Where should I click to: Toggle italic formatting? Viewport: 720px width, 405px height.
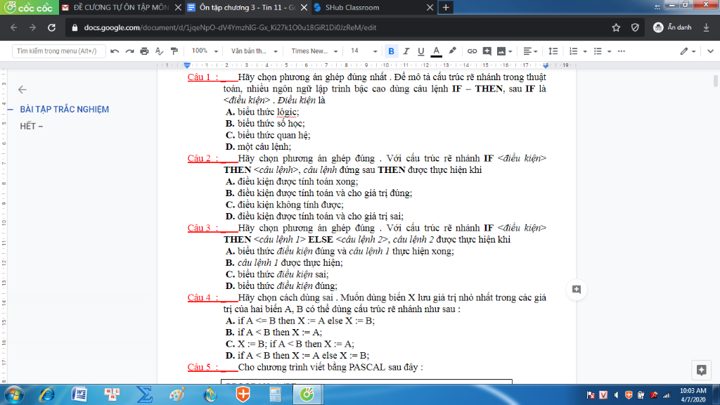coord(406,51)
